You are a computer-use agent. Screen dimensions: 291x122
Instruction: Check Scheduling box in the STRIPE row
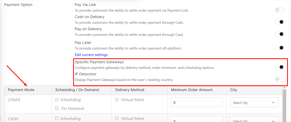(x=57, y=100)
